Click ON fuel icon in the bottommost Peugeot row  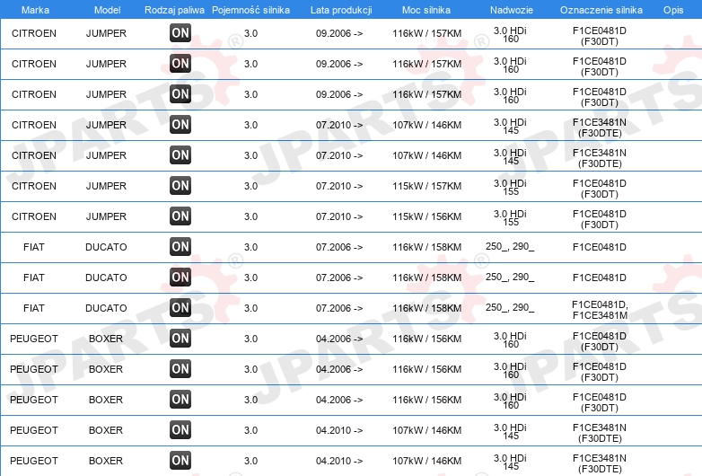click(180, 461)
